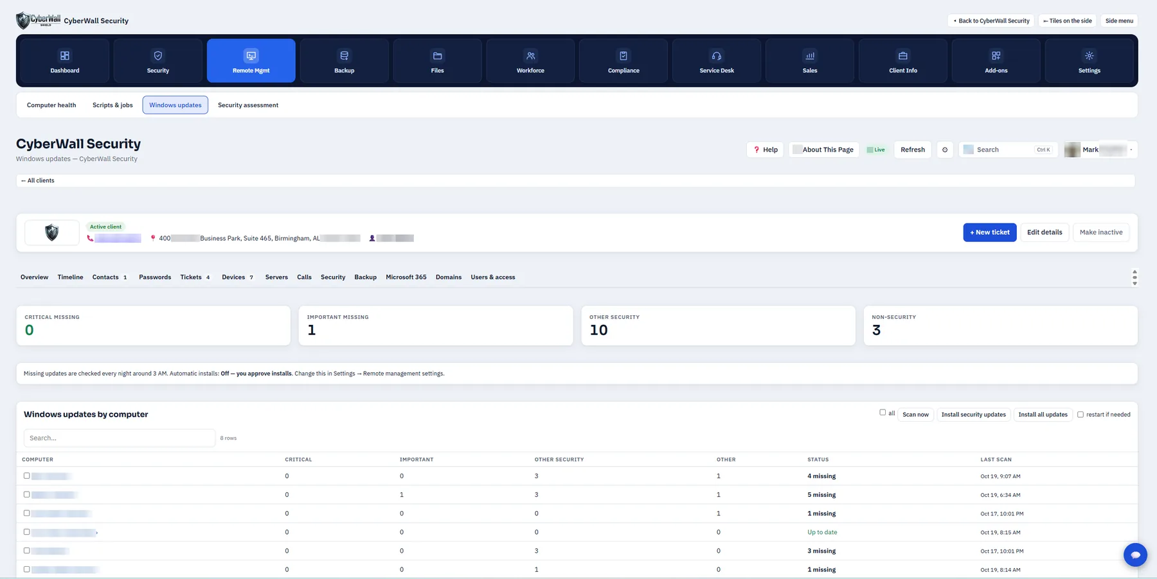
Task: Open the Mark user account dropdown
Action: click(1100, 150)
